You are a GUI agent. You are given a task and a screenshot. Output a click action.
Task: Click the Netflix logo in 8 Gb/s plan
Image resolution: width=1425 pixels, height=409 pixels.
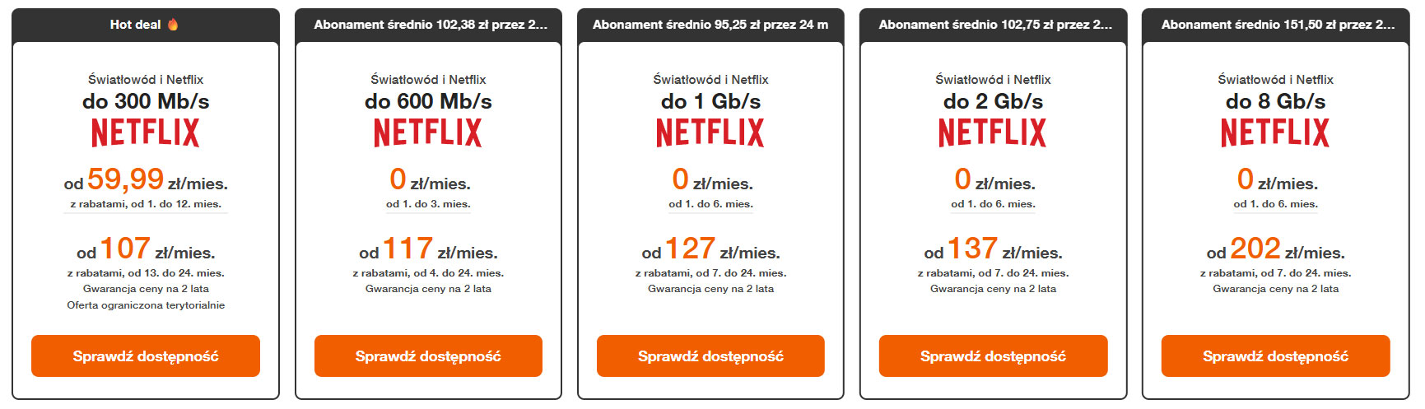click(1275, 132)
